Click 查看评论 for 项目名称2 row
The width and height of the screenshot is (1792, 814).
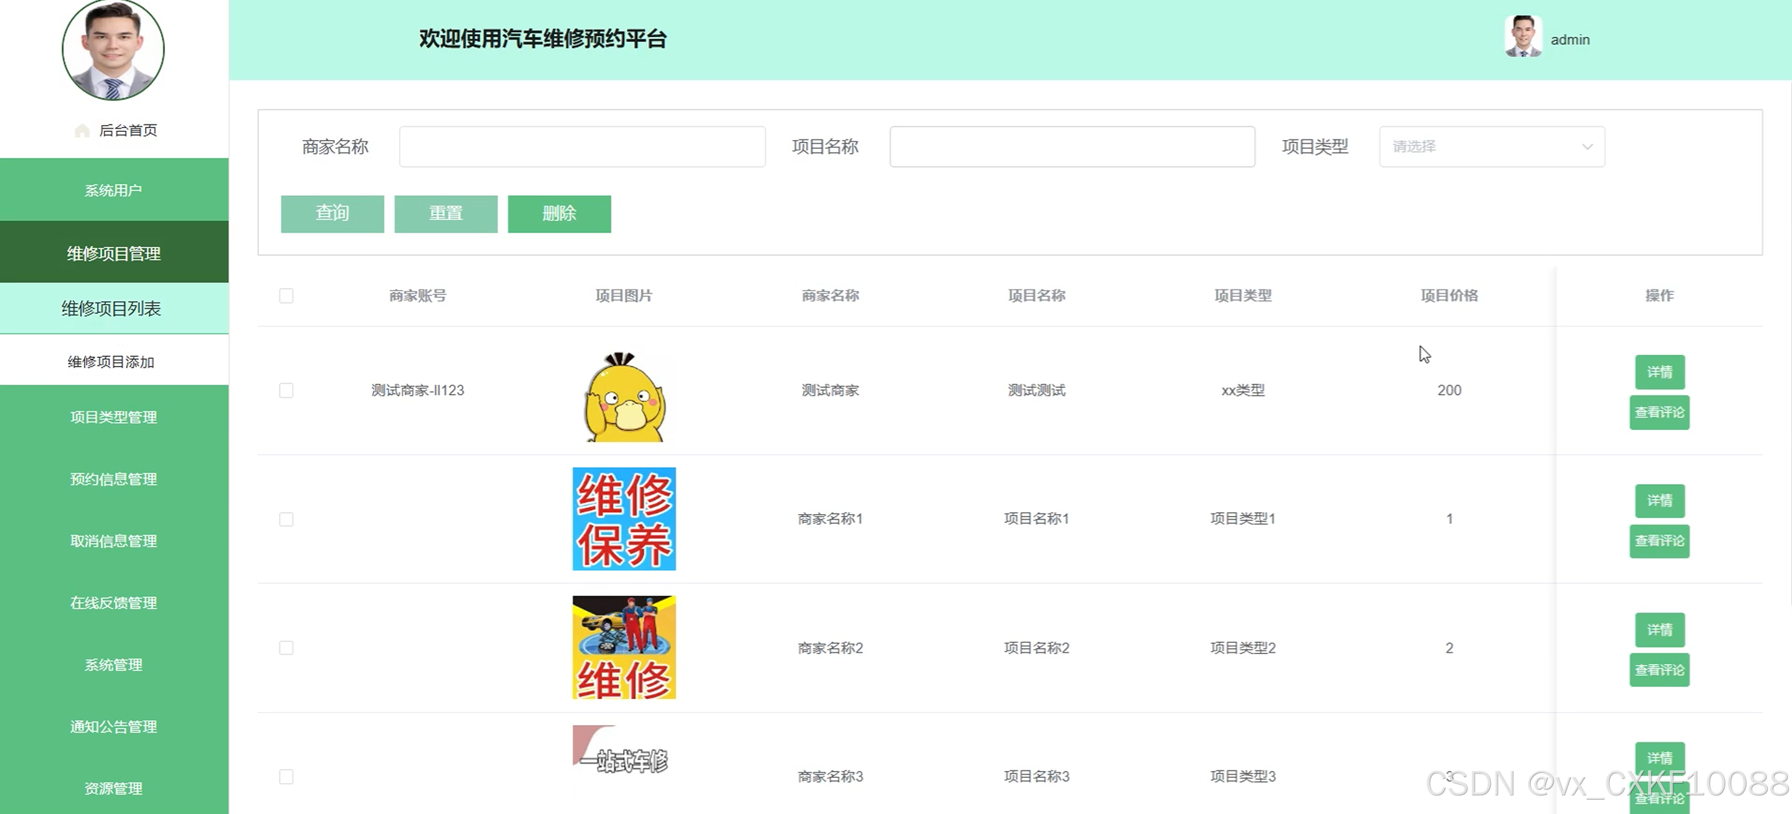pyautogui.click(x=1659, y=670)
